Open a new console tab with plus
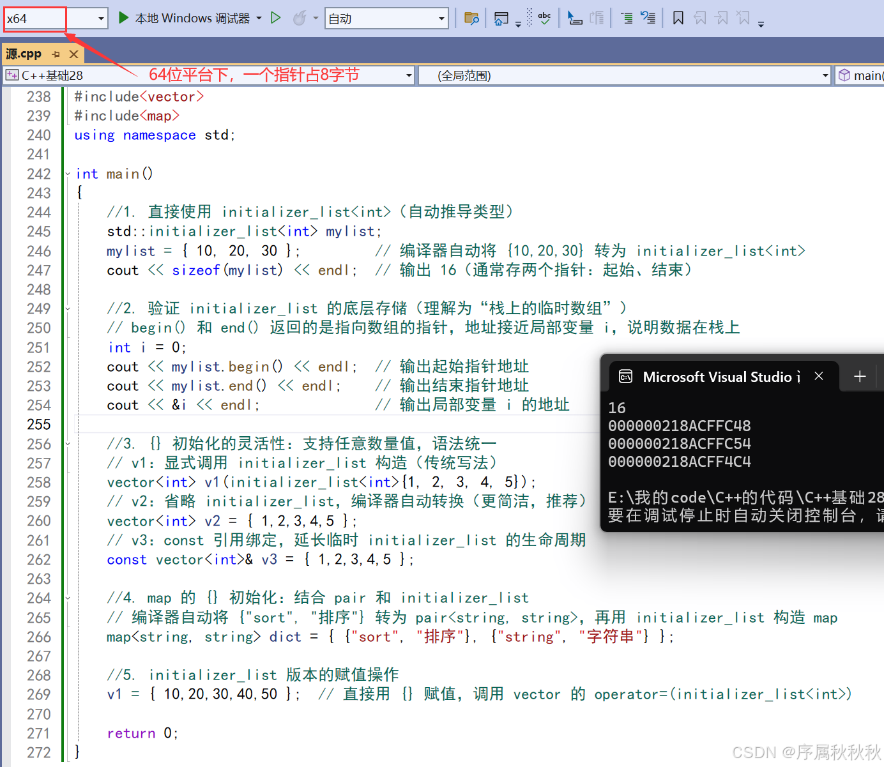Viewport: 884px width, 767px height. [x=860, y=377]
